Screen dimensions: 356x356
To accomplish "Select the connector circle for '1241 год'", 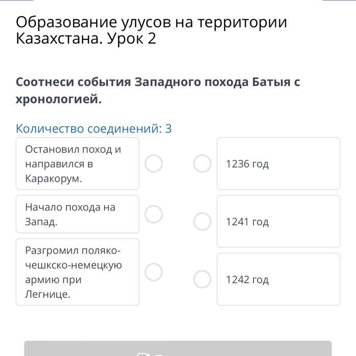I will (x=202, y=222).
